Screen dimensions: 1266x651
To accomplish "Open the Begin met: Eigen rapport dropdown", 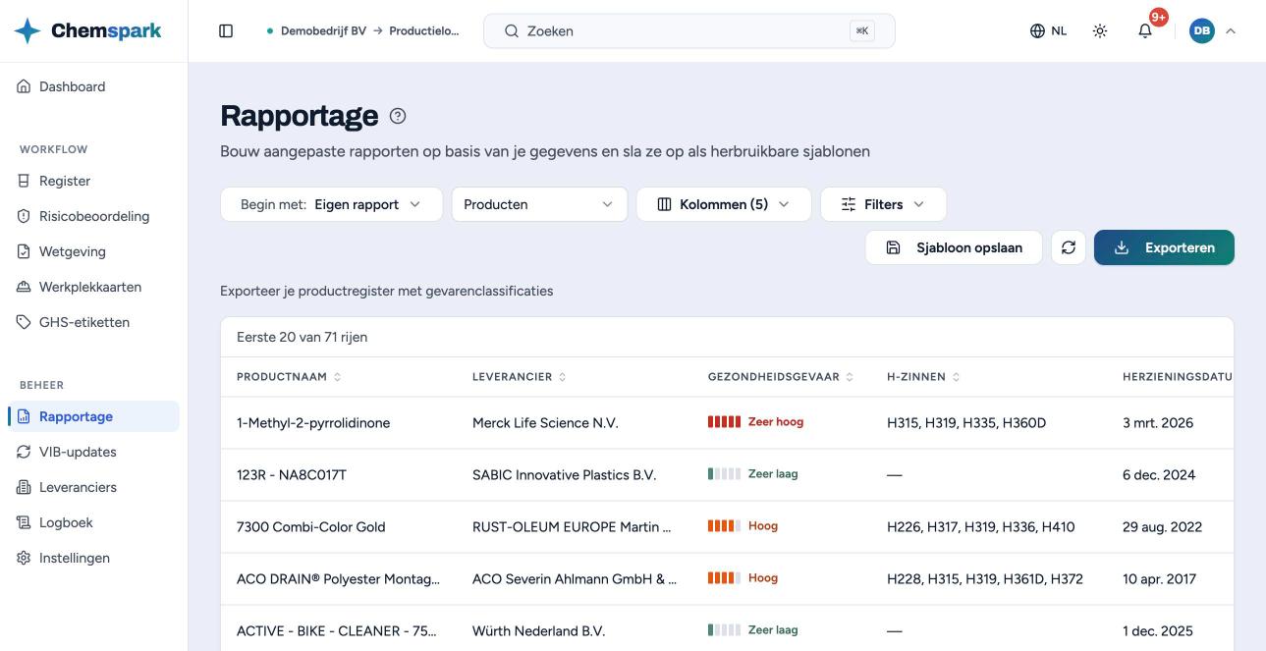I will [x=331, y=204].
